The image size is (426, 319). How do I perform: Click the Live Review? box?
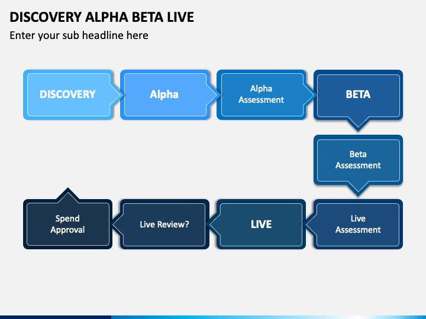[160, 224]
